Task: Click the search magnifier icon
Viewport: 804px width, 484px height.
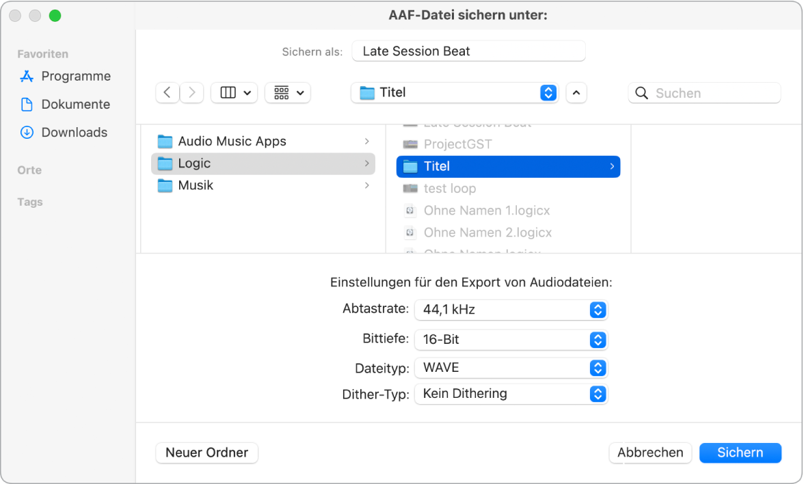Action: tap(641, 92)
